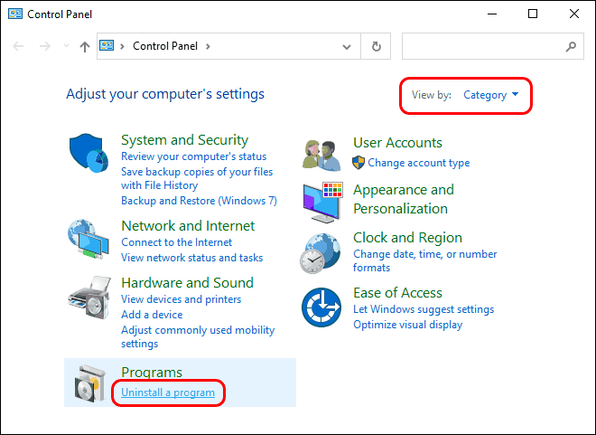The height and width of the screenshot is (435, 596).
Task: Click View devices and printers
Action: pyautogui.click(x=182, y=299)
